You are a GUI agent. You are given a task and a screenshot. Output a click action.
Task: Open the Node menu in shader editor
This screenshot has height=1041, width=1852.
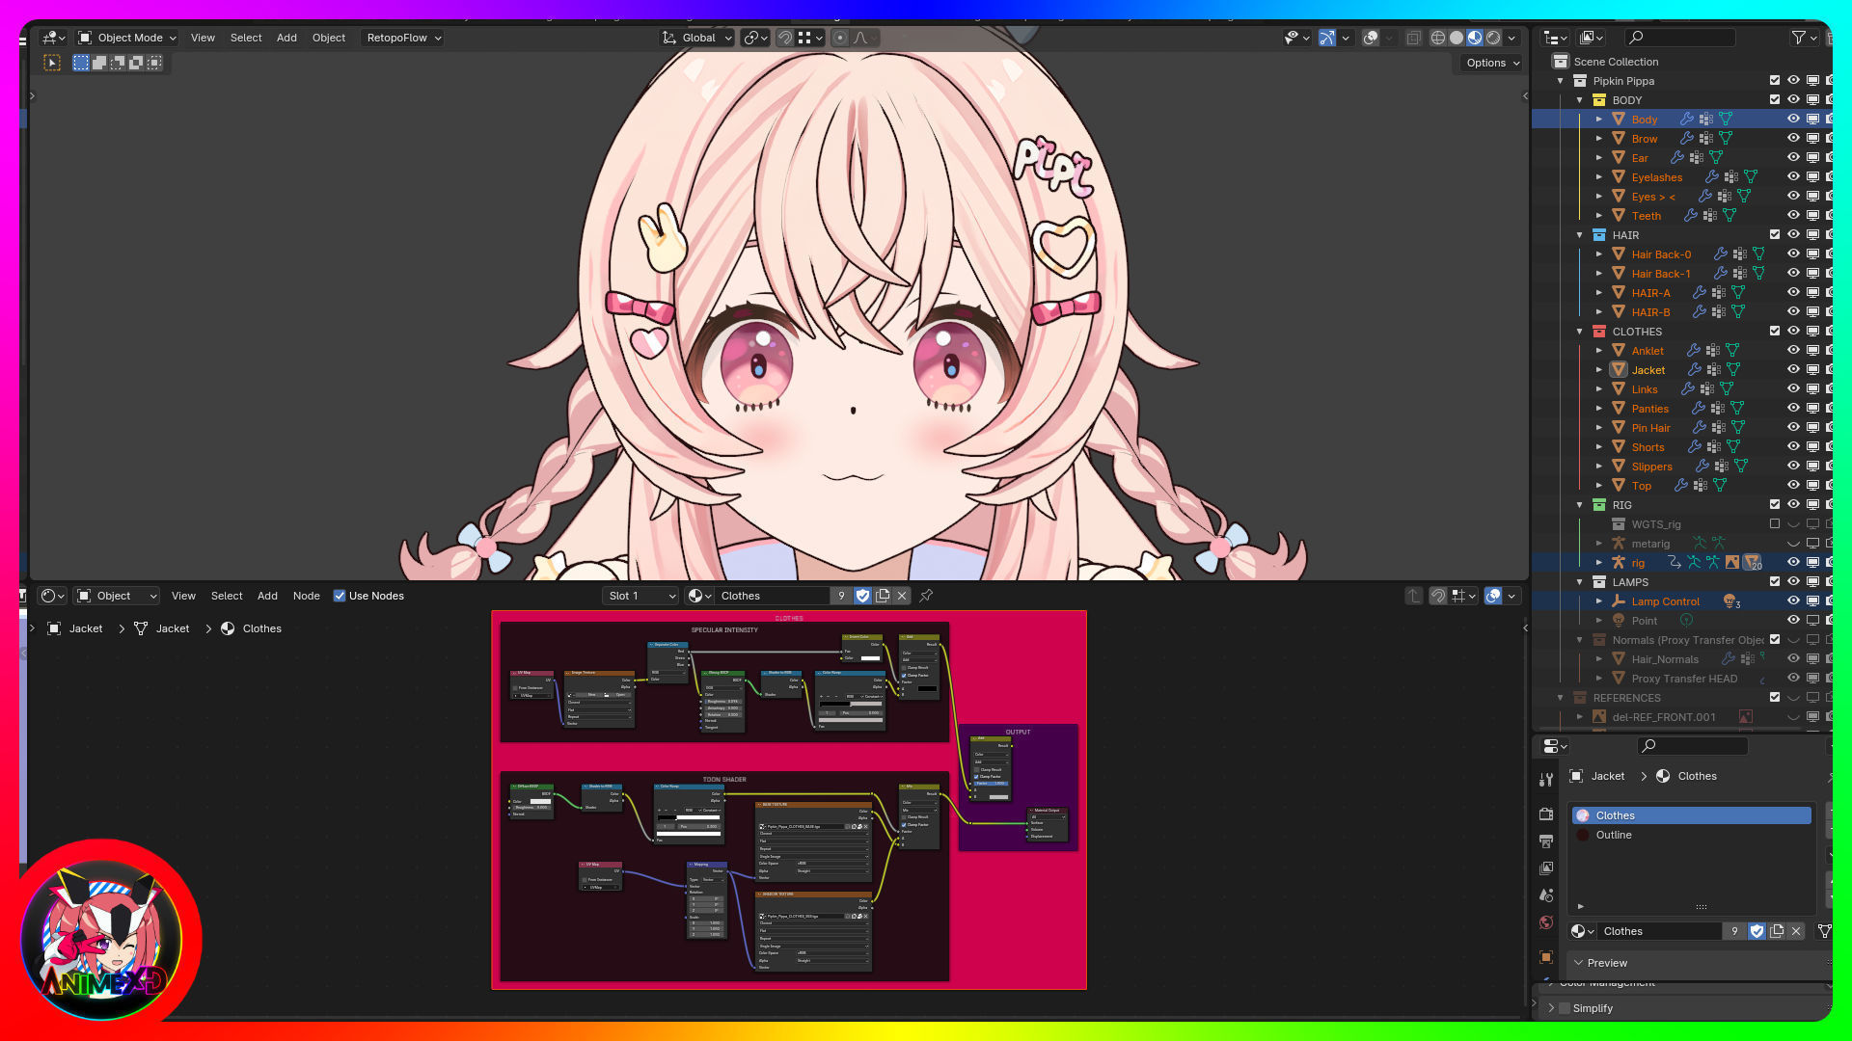(306, 596)
